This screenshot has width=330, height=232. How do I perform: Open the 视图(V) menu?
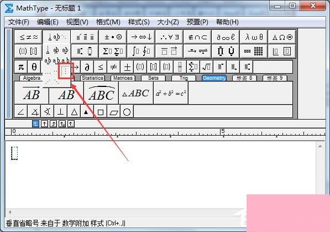point(77,22)
